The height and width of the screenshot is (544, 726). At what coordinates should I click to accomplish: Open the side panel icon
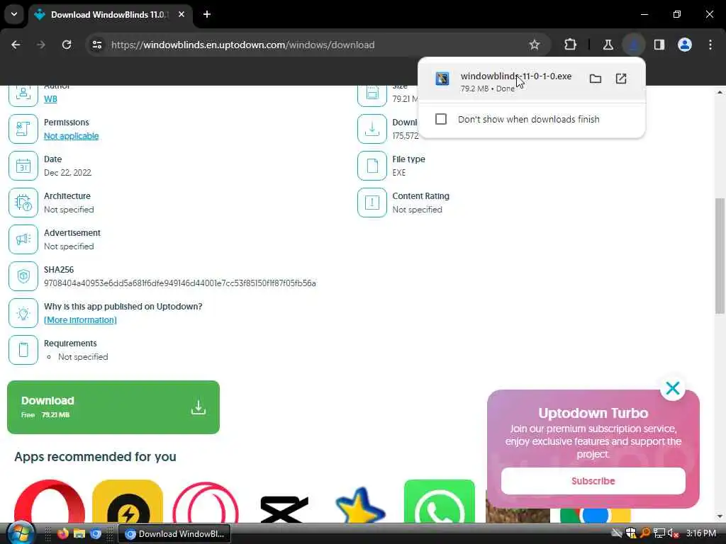click(x=659, y=45)
